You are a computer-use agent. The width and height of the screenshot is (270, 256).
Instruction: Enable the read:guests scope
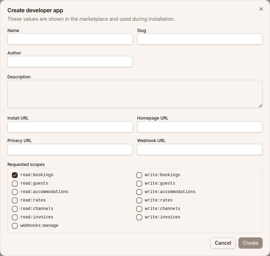[15, 184]
